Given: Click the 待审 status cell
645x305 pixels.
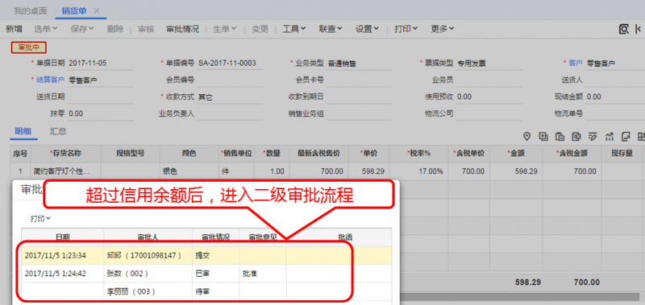Looking at the screenshot, I should [215, 291].
